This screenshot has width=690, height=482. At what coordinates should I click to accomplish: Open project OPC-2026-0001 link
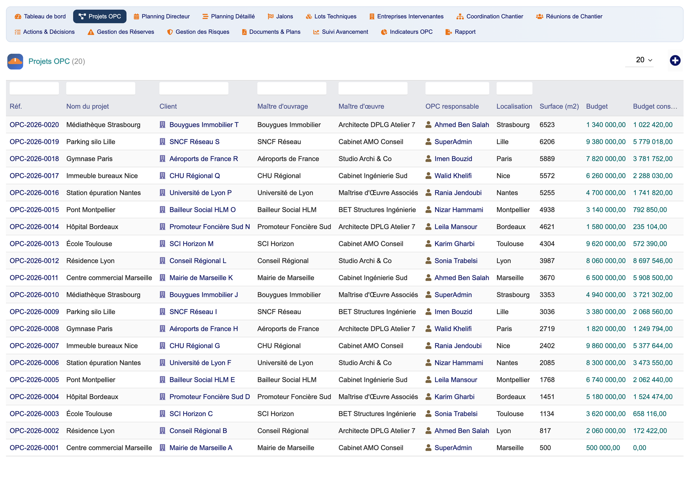click(x=34, y=448)
